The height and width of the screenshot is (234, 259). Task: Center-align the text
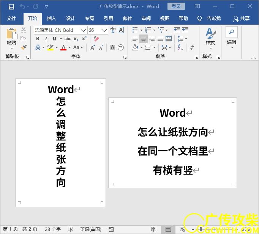point(144,39)
